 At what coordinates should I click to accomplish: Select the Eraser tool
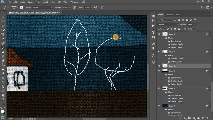click(3, 61)
